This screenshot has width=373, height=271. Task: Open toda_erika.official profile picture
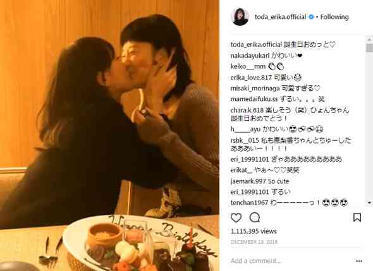click(x=240, y=16)
